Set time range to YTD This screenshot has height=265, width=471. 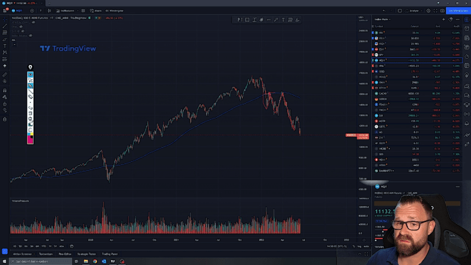pos(43,247)
